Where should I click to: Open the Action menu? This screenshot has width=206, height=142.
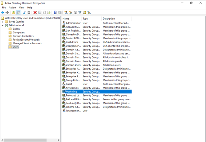[12, 8]
